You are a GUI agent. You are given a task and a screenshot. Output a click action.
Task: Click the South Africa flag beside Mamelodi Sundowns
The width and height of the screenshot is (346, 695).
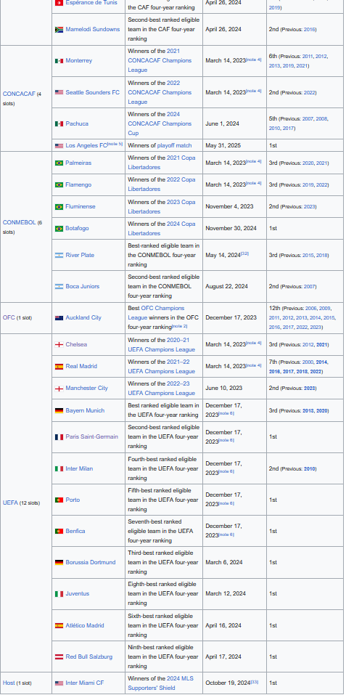[59, 30]
